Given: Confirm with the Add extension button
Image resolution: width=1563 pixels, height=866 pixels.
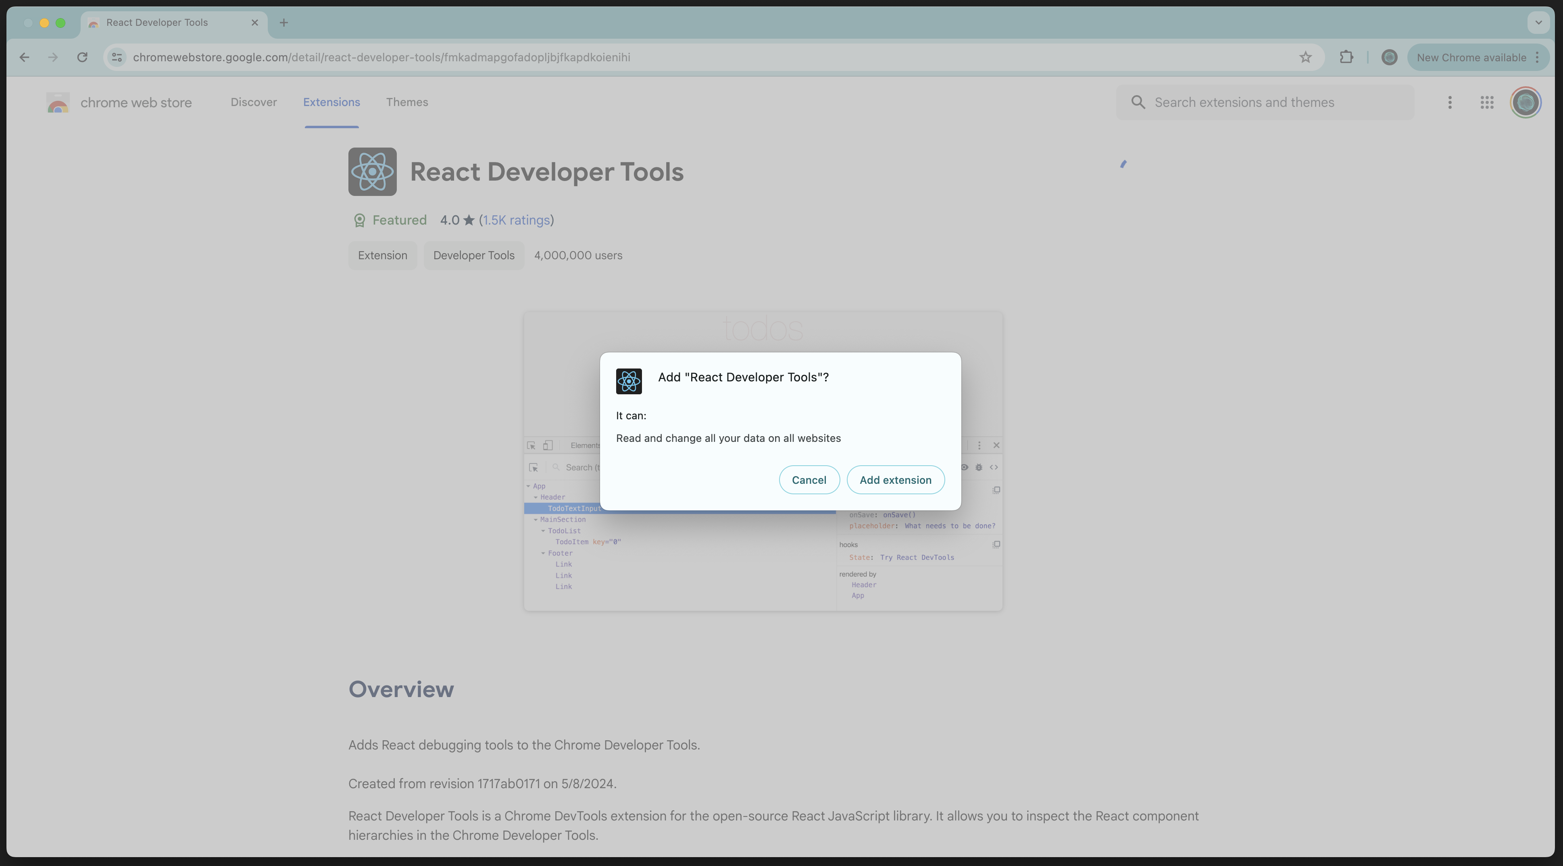Looking at the screenshot, I should [x=895, y=480].
